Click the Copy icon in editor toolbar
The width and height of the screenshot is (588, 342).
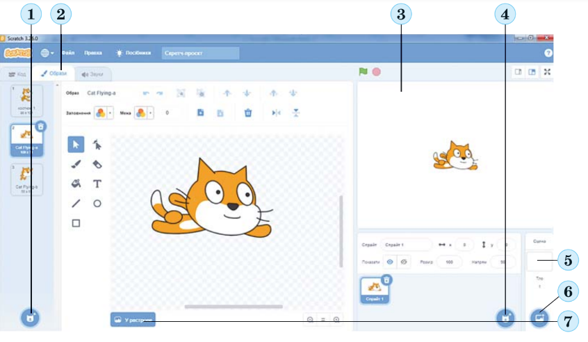(x=201, y=113)
